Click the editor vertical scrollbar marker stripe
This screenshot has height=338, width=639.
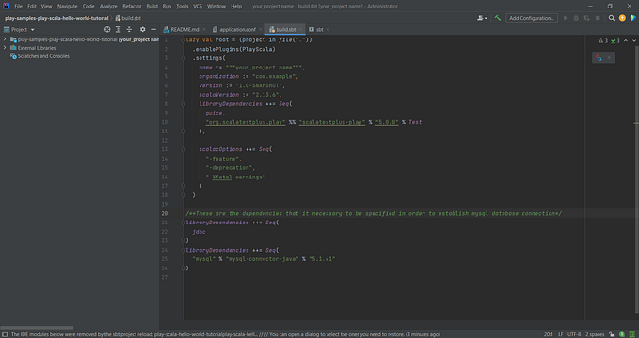[636, 123]
